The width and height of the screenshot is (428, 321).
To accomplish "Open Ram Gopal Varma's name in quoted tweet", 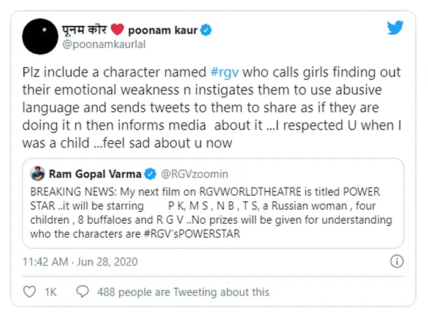I will pos(94,174).
